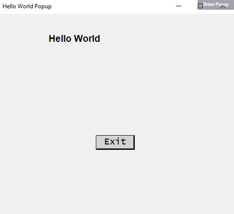Close the Hello World Popup window
Image resolution: width=234 pixels, height=214 pixels.
[223, 7]
